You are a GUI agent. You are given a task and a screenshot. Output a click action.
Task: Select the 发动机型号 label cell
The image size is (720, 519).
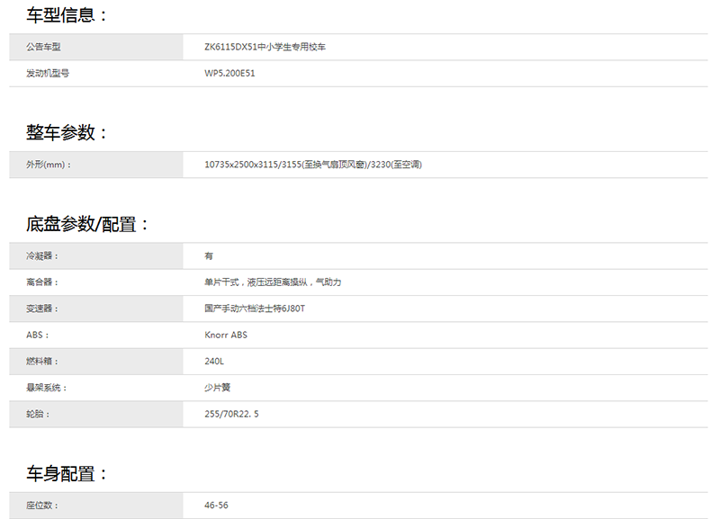click(x=49, y=74)
